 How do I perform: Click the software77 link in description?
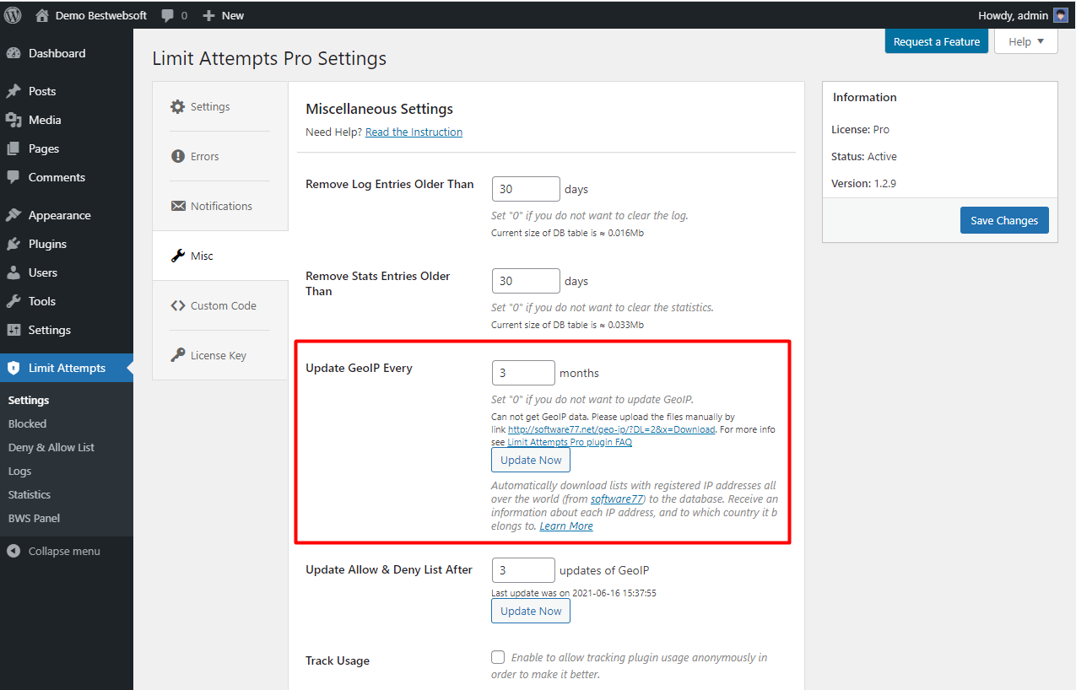pos(616,499)
